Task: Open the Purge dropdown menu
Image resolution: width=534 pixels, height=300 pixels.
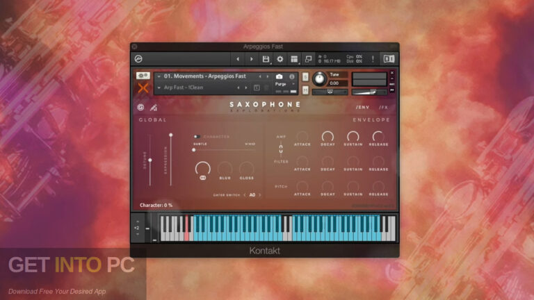Action: (x=285, y=84)
